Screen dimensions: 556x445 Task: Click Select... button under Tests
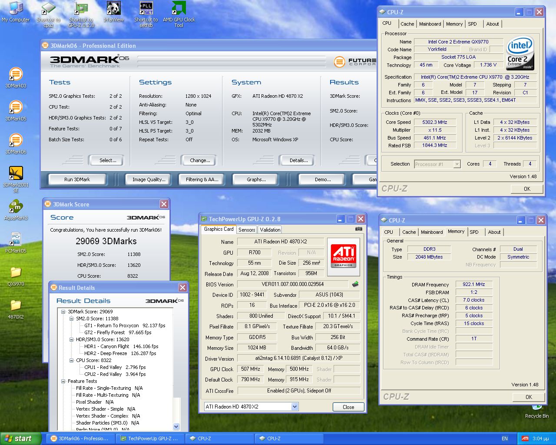tap(108, 160)
